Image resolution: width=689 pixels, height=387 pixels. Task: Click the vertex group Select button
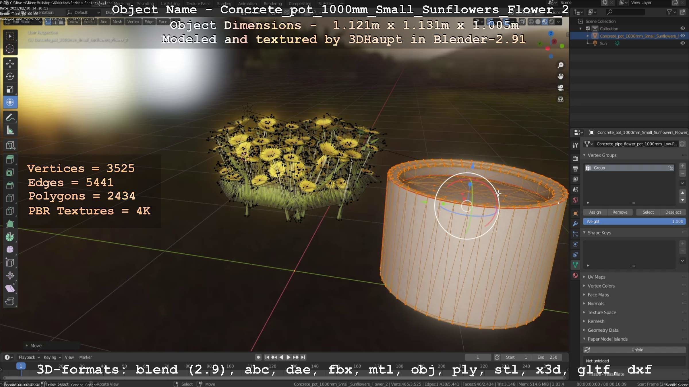(x=648, y=212)
